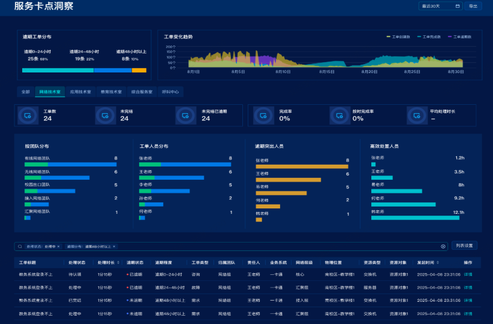Click 已逾期 status in the 待认领 row
Screen dimensions: 493x324
pos(134,274)
